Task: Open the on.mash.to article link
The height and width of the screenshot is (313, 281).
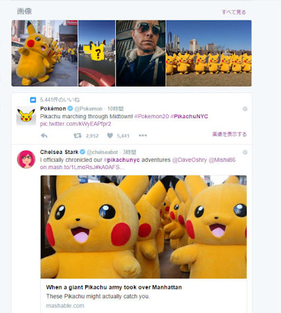Action: (x=82, y=167)
